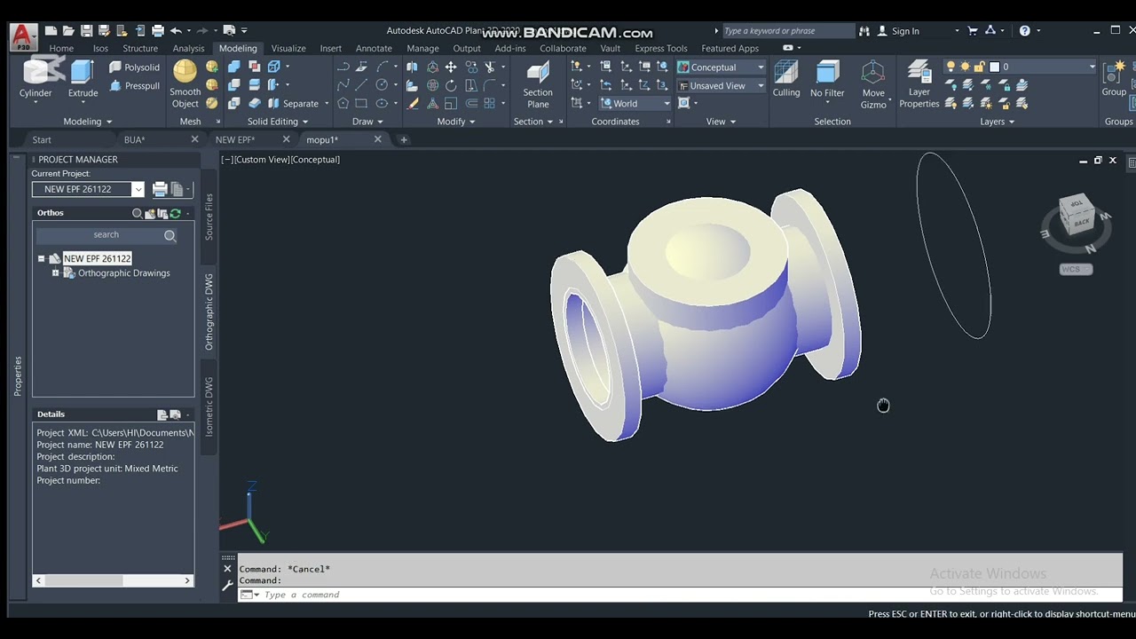
Task: Click the Section Plane tool
Action: 537,84
